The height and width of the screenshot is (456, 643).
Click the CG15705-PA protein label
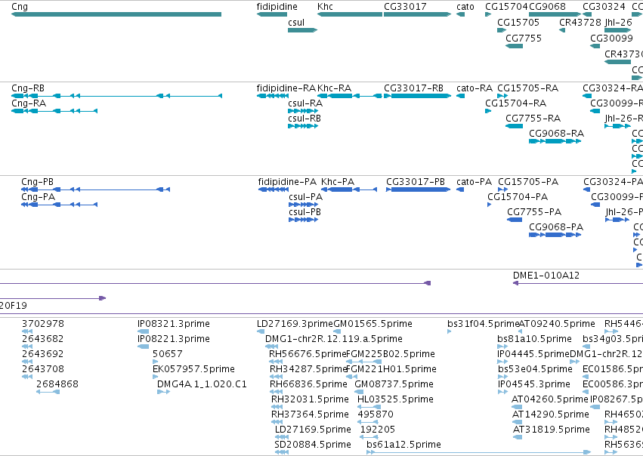pos(528,182)
